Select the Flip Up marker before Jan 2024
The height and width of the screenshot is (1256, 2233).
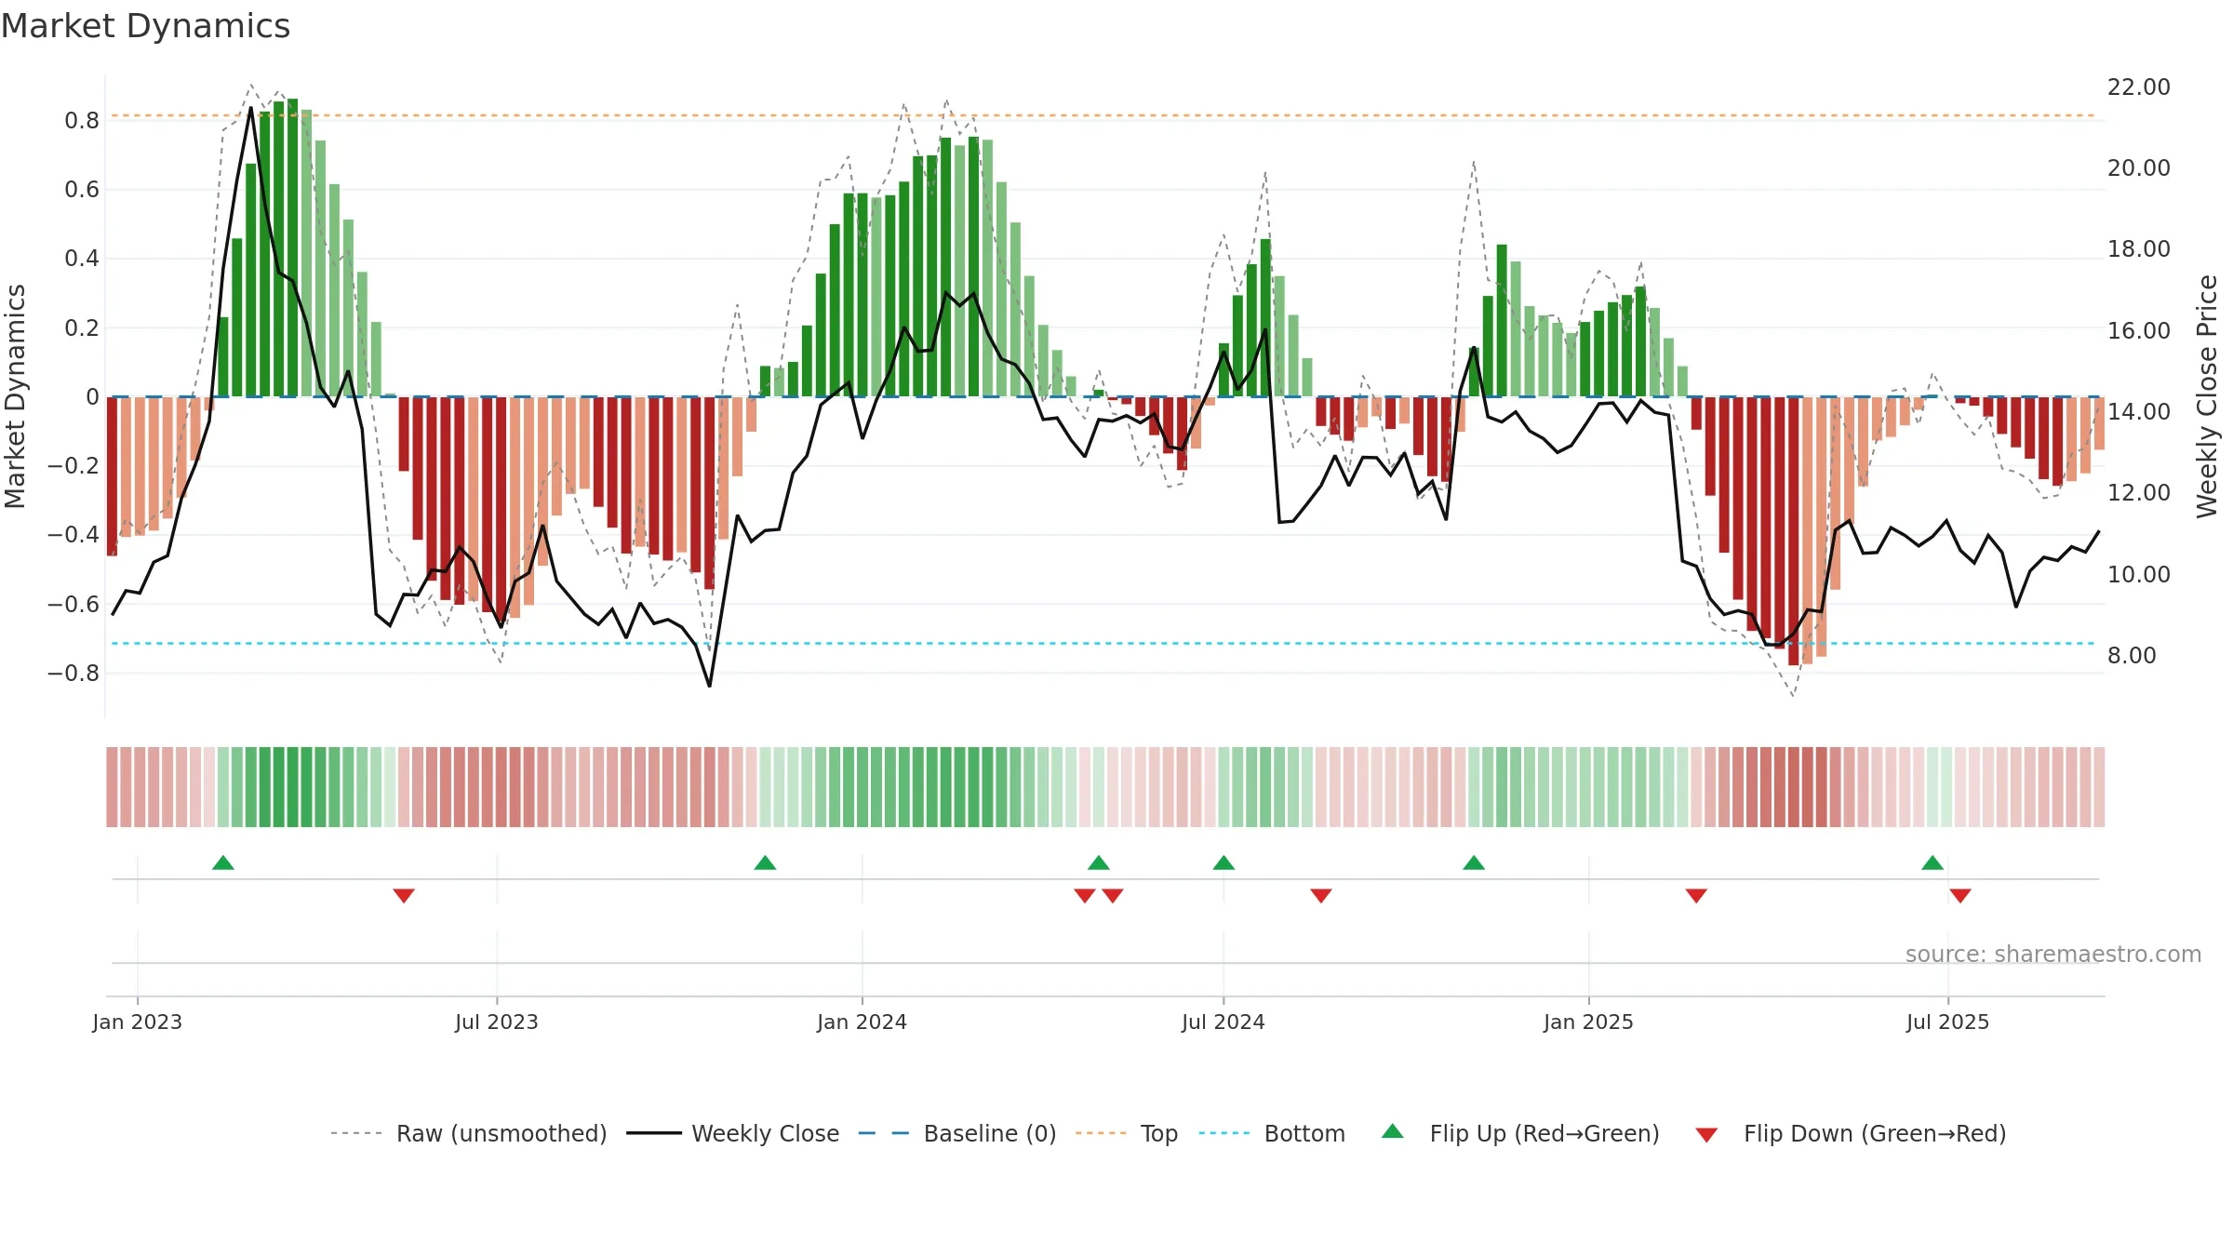click(x=765, y=862)
